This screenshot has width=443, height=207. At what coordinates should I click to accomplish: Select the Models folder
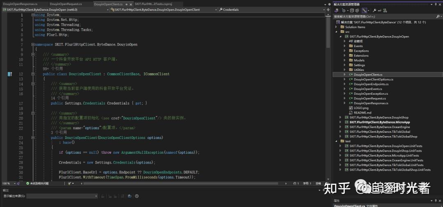359,60
